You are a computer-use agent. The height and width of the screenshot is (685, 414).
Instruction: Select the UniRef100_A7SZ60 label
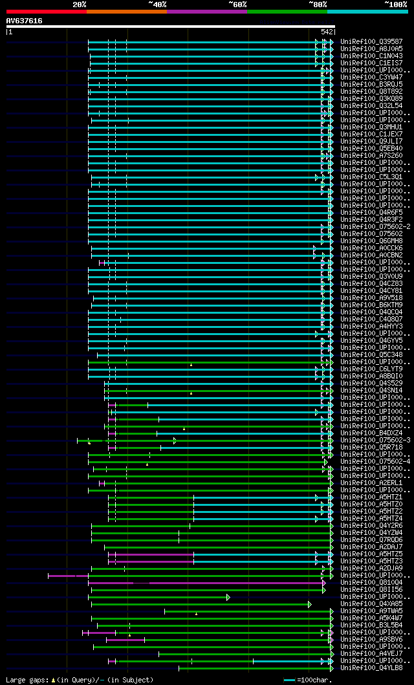372,155
